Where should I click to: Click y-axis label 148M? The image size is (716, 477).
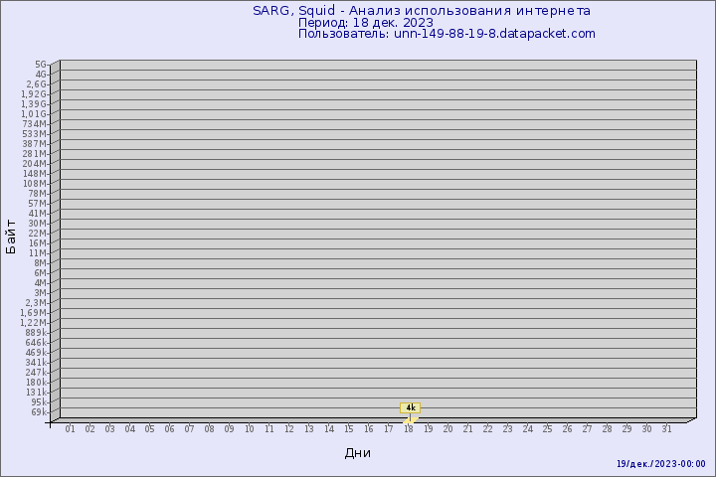pyautogui.click(x=35, y=174)
